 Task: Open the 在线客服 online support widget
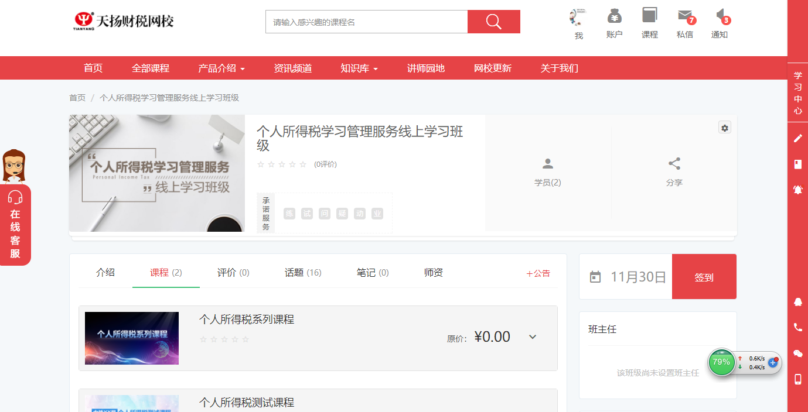pyautogui.click(x=15, y=225)
